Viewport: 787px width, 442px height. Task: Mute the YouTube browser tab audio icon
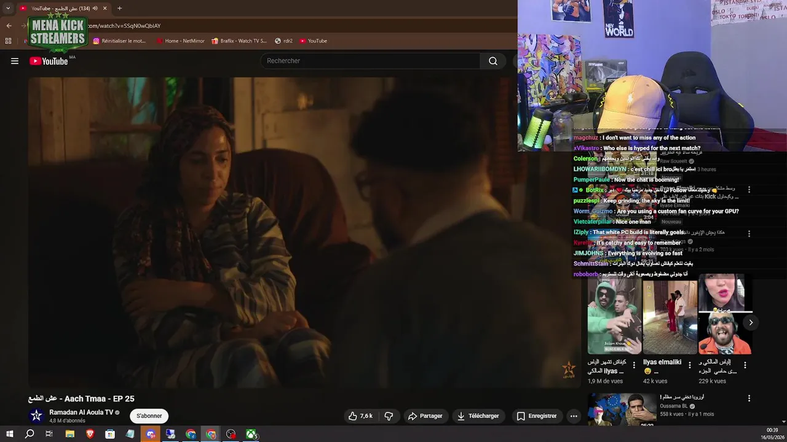(x=95, y=8)
